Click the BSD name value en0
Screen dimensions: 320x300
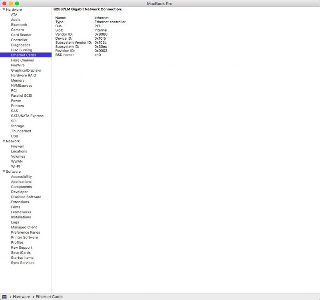pyautogui.click(x=97, y=55)
